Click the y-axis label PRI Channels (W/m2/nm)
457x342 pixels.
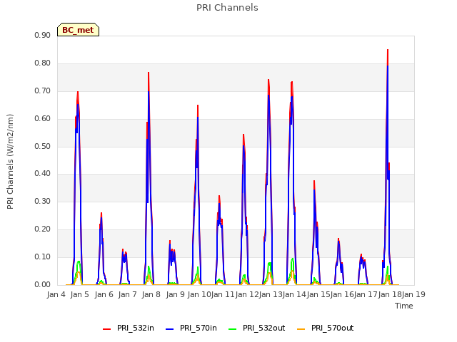(x=10, y=162)
